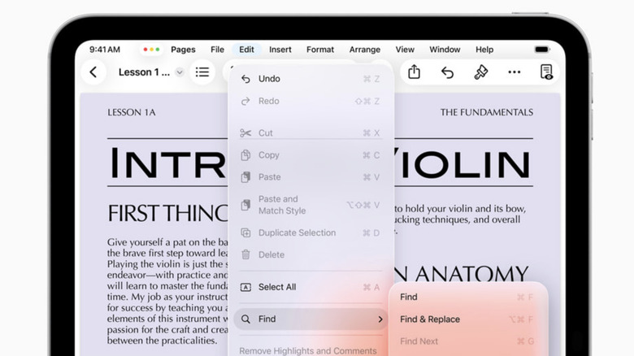Open the list view icon in the toolbar
This screenshot has width=634, height=356.
[202, 72]
